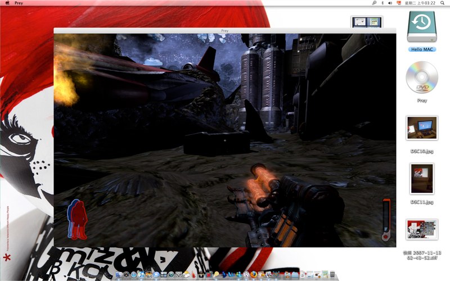Click the menu bar clock showing 03:22
This screenshot has width=450, height=281.
click(420, 3)
